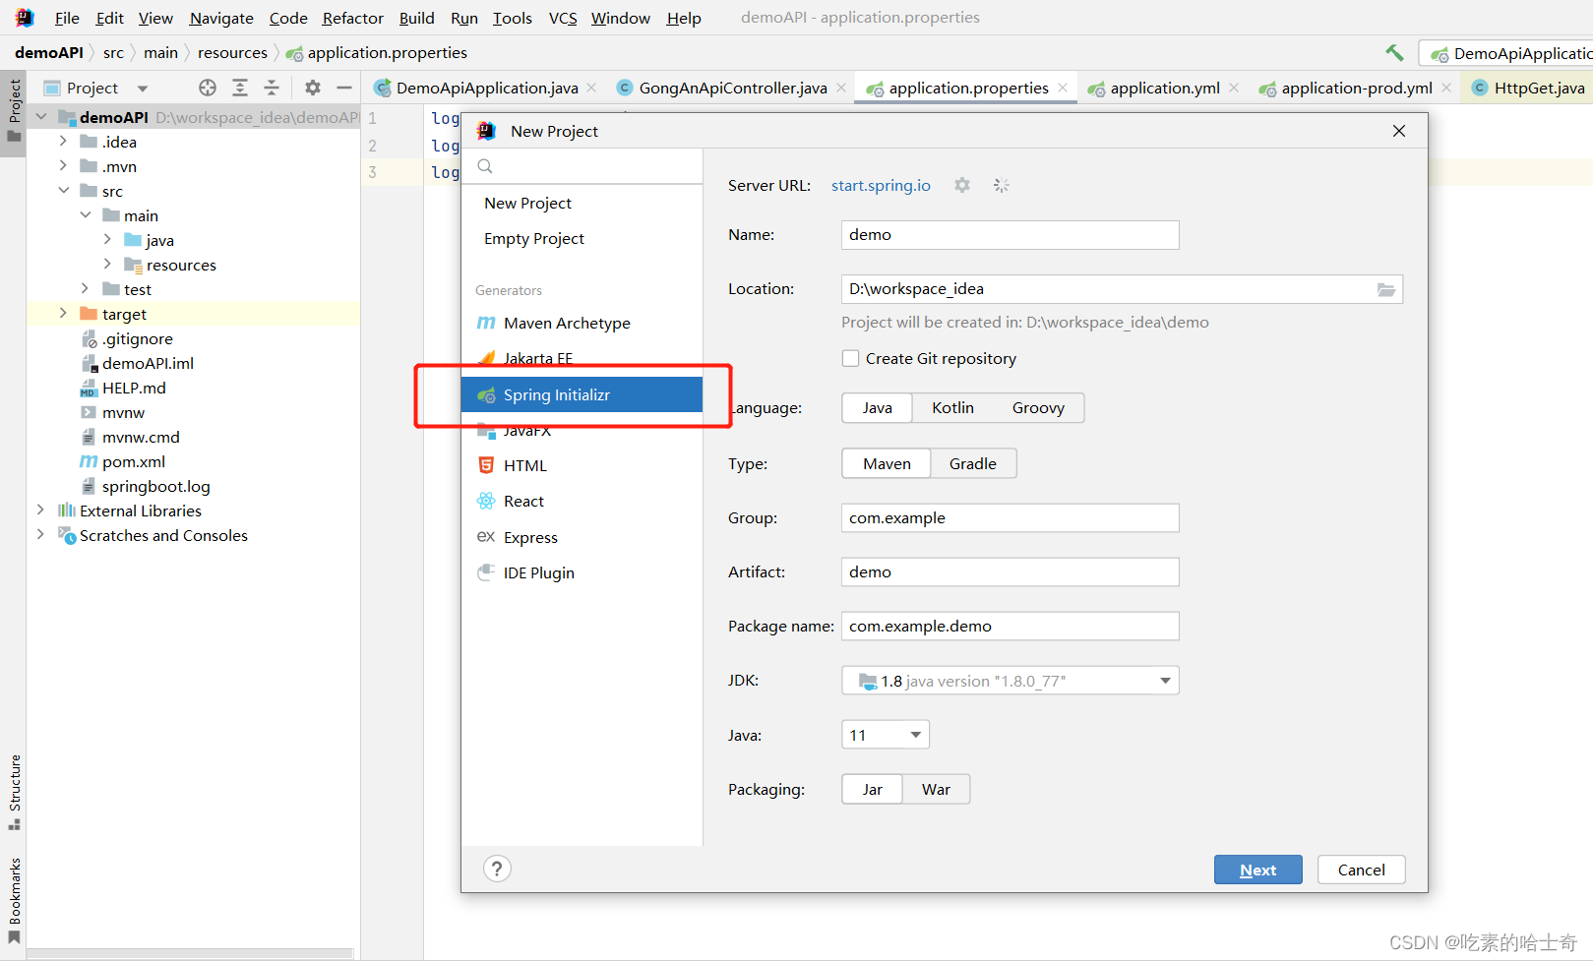Select War packaging
The image size is (1593, 961).
click(936, 789)
